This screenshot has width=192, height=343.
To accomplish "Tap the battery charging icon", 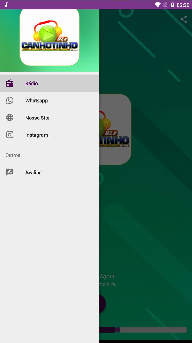I will 173,5.
